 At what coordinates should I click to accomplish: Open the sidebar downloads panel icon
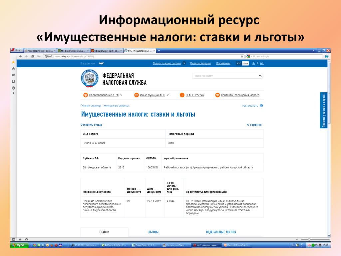point(13,81)
